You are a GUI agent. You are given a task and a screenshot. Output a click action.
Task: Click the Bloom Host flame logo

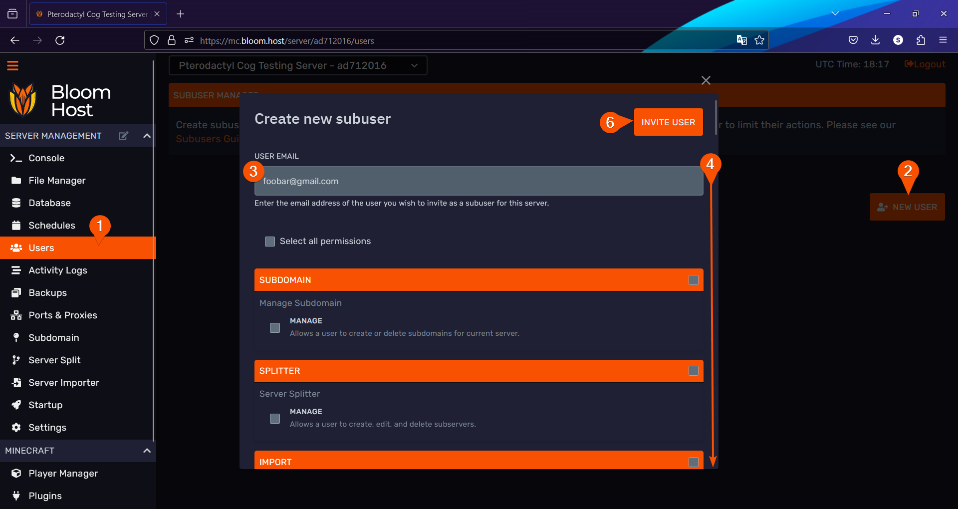coord(23,99)
